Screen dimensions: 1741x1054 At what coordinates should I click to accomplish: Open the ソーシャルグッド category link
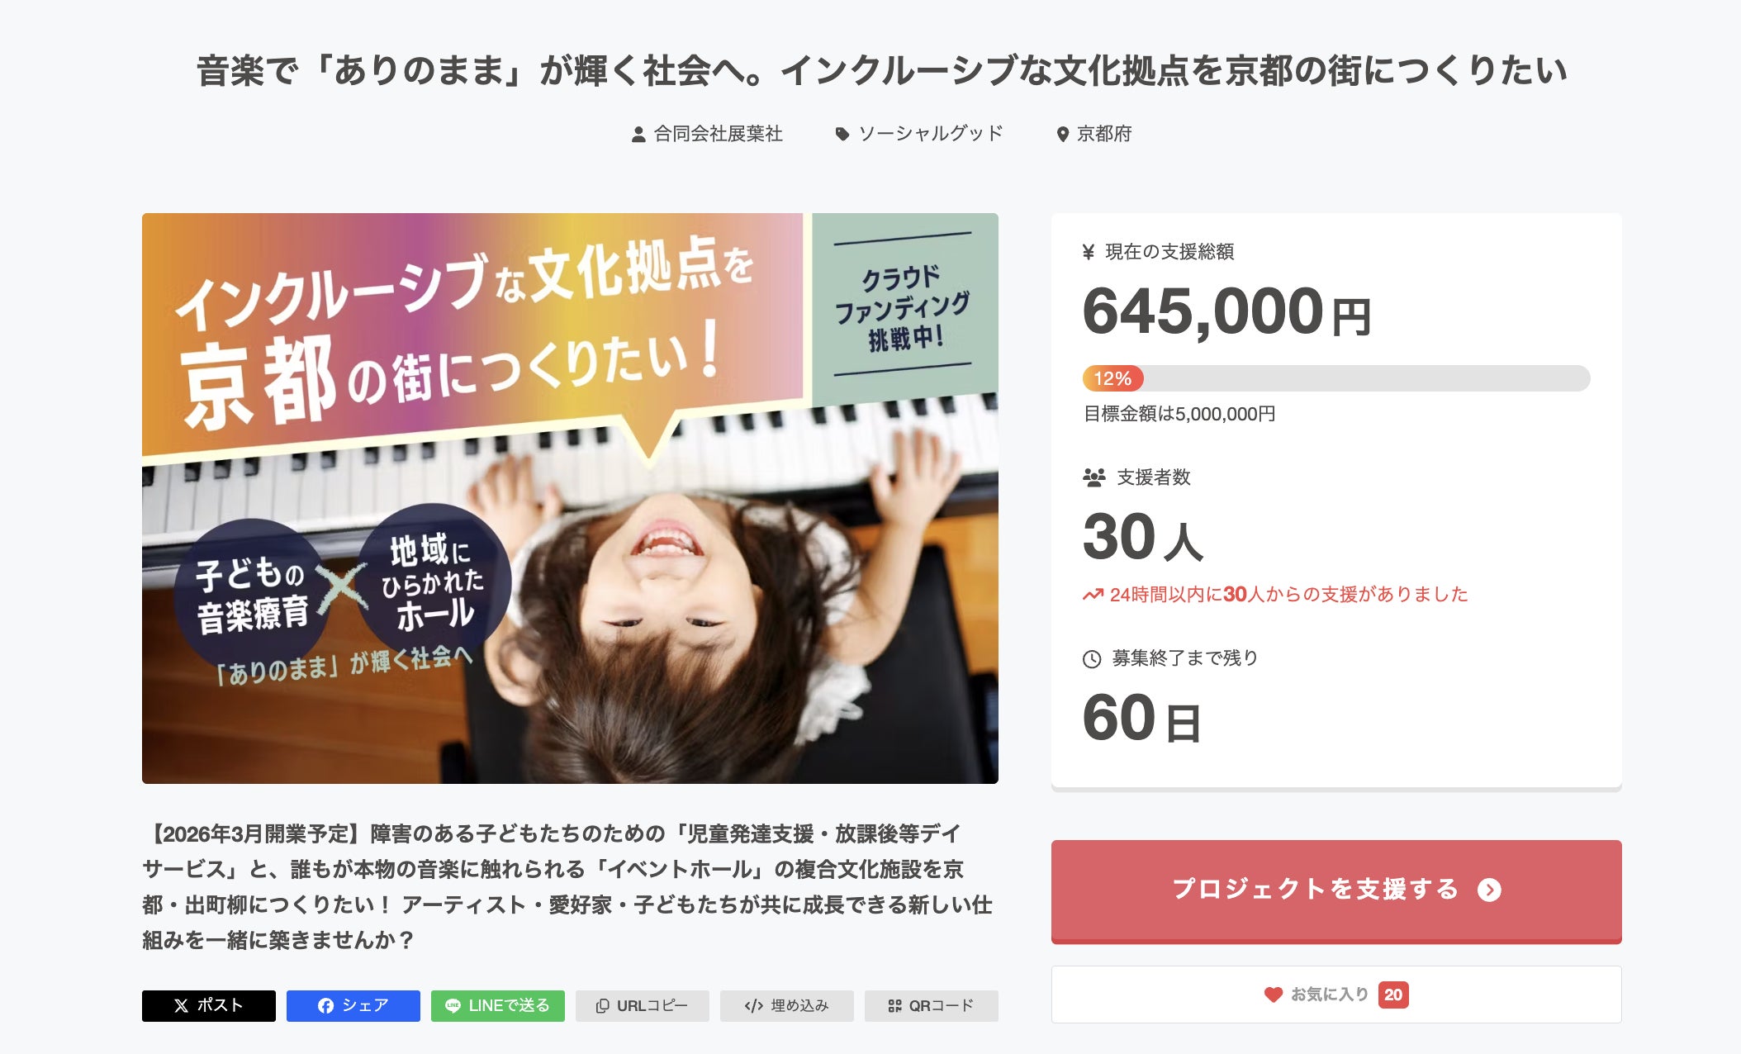(x=930, y=134)
